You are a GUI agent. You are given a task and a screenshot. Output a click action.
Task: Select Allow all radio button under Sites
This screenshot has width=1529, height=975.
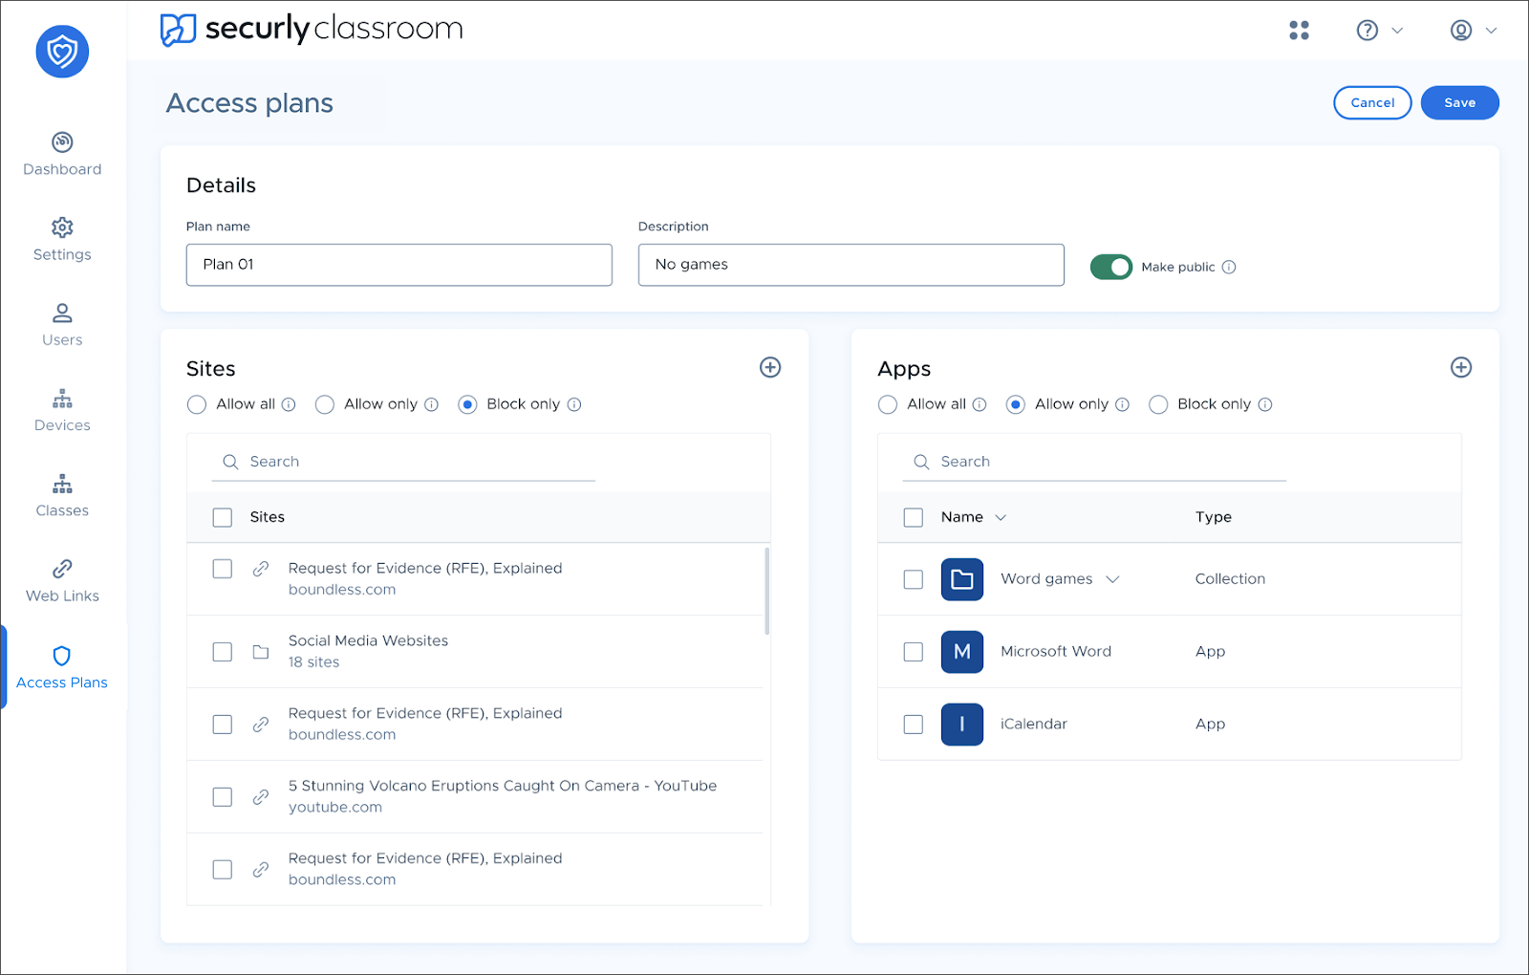click(x=197, y=405)
